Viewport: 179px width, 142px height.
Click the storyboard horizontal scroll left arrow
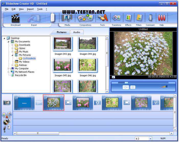tap(15, 134)
